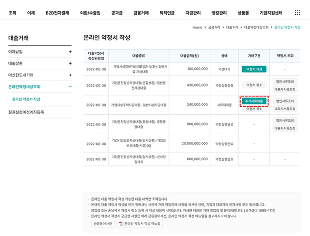
Task: Open the 금융용어사전 button
Action: (102, 224)
